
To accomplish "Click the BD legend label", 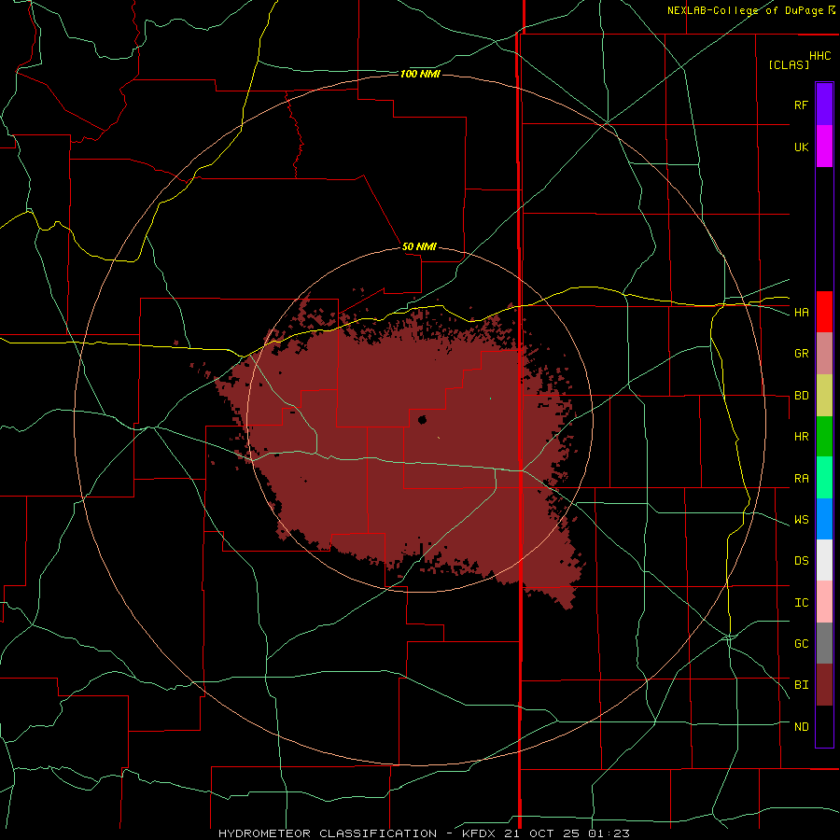I will (x=801, y=396).
